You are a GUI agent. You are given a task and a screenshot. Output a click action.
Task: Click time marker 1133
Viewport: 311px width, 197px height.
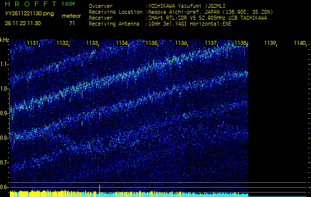coord(92,43)
